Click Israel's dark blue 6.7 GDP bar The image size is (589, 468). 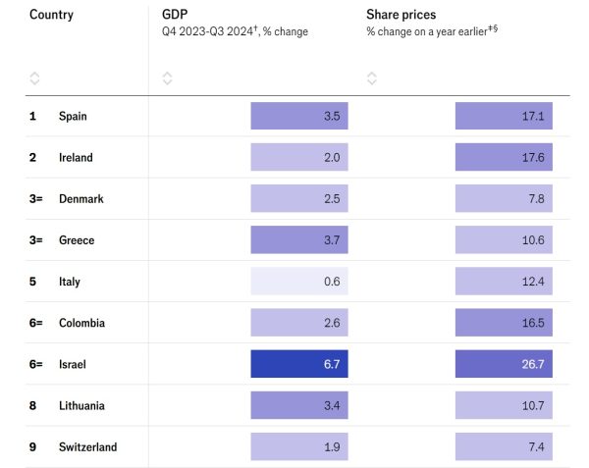(299, 364)
